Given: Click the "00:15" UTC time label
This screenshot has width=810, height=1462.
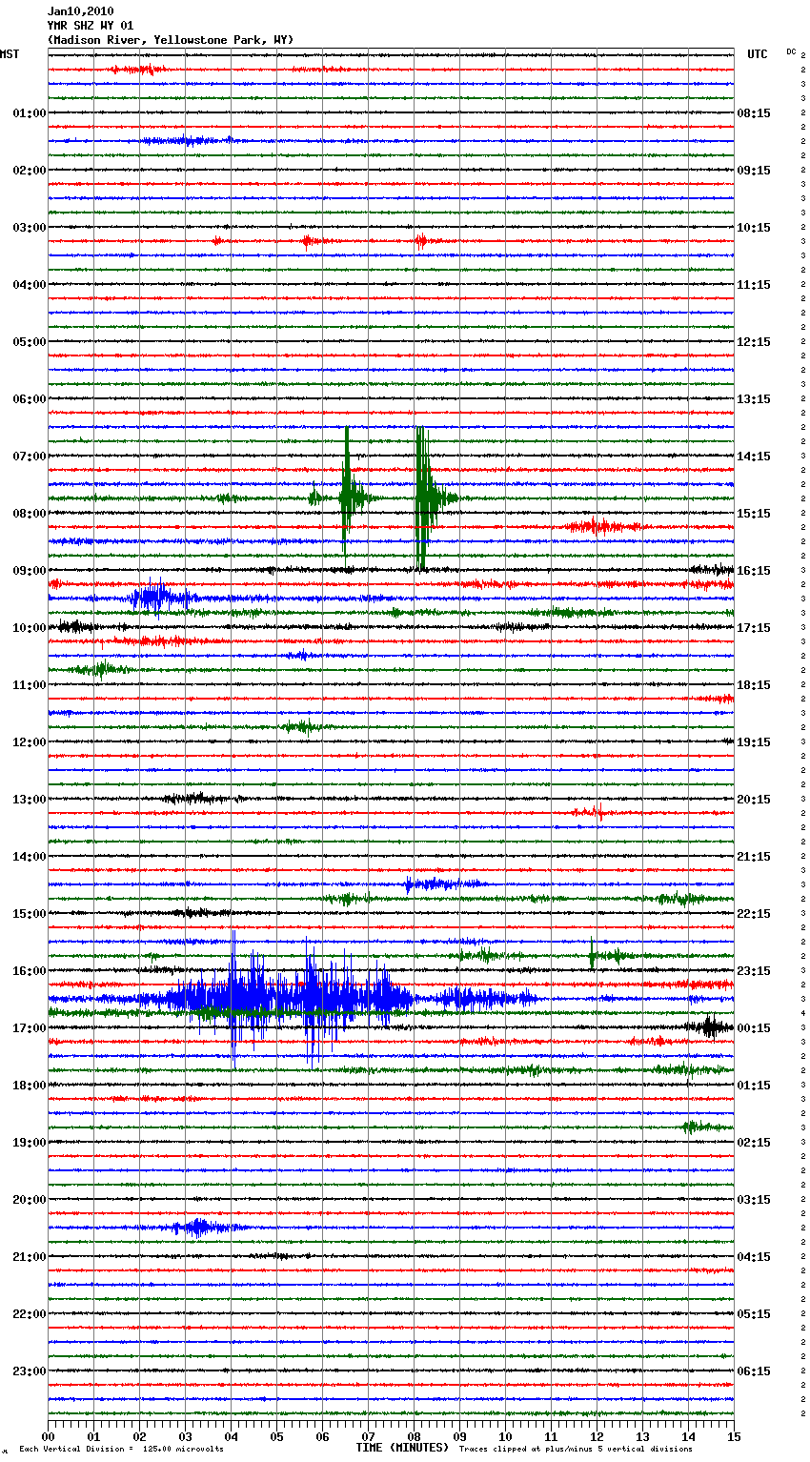Looking at the screenshot, I should [x=754, y=1028].
